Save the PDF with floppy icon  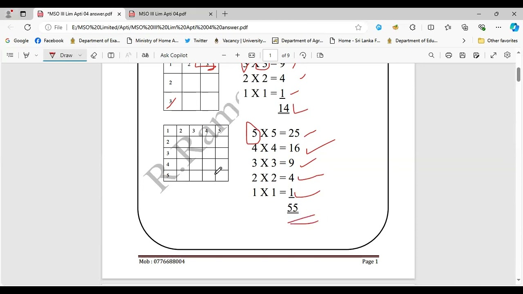(x=463, y=55)
